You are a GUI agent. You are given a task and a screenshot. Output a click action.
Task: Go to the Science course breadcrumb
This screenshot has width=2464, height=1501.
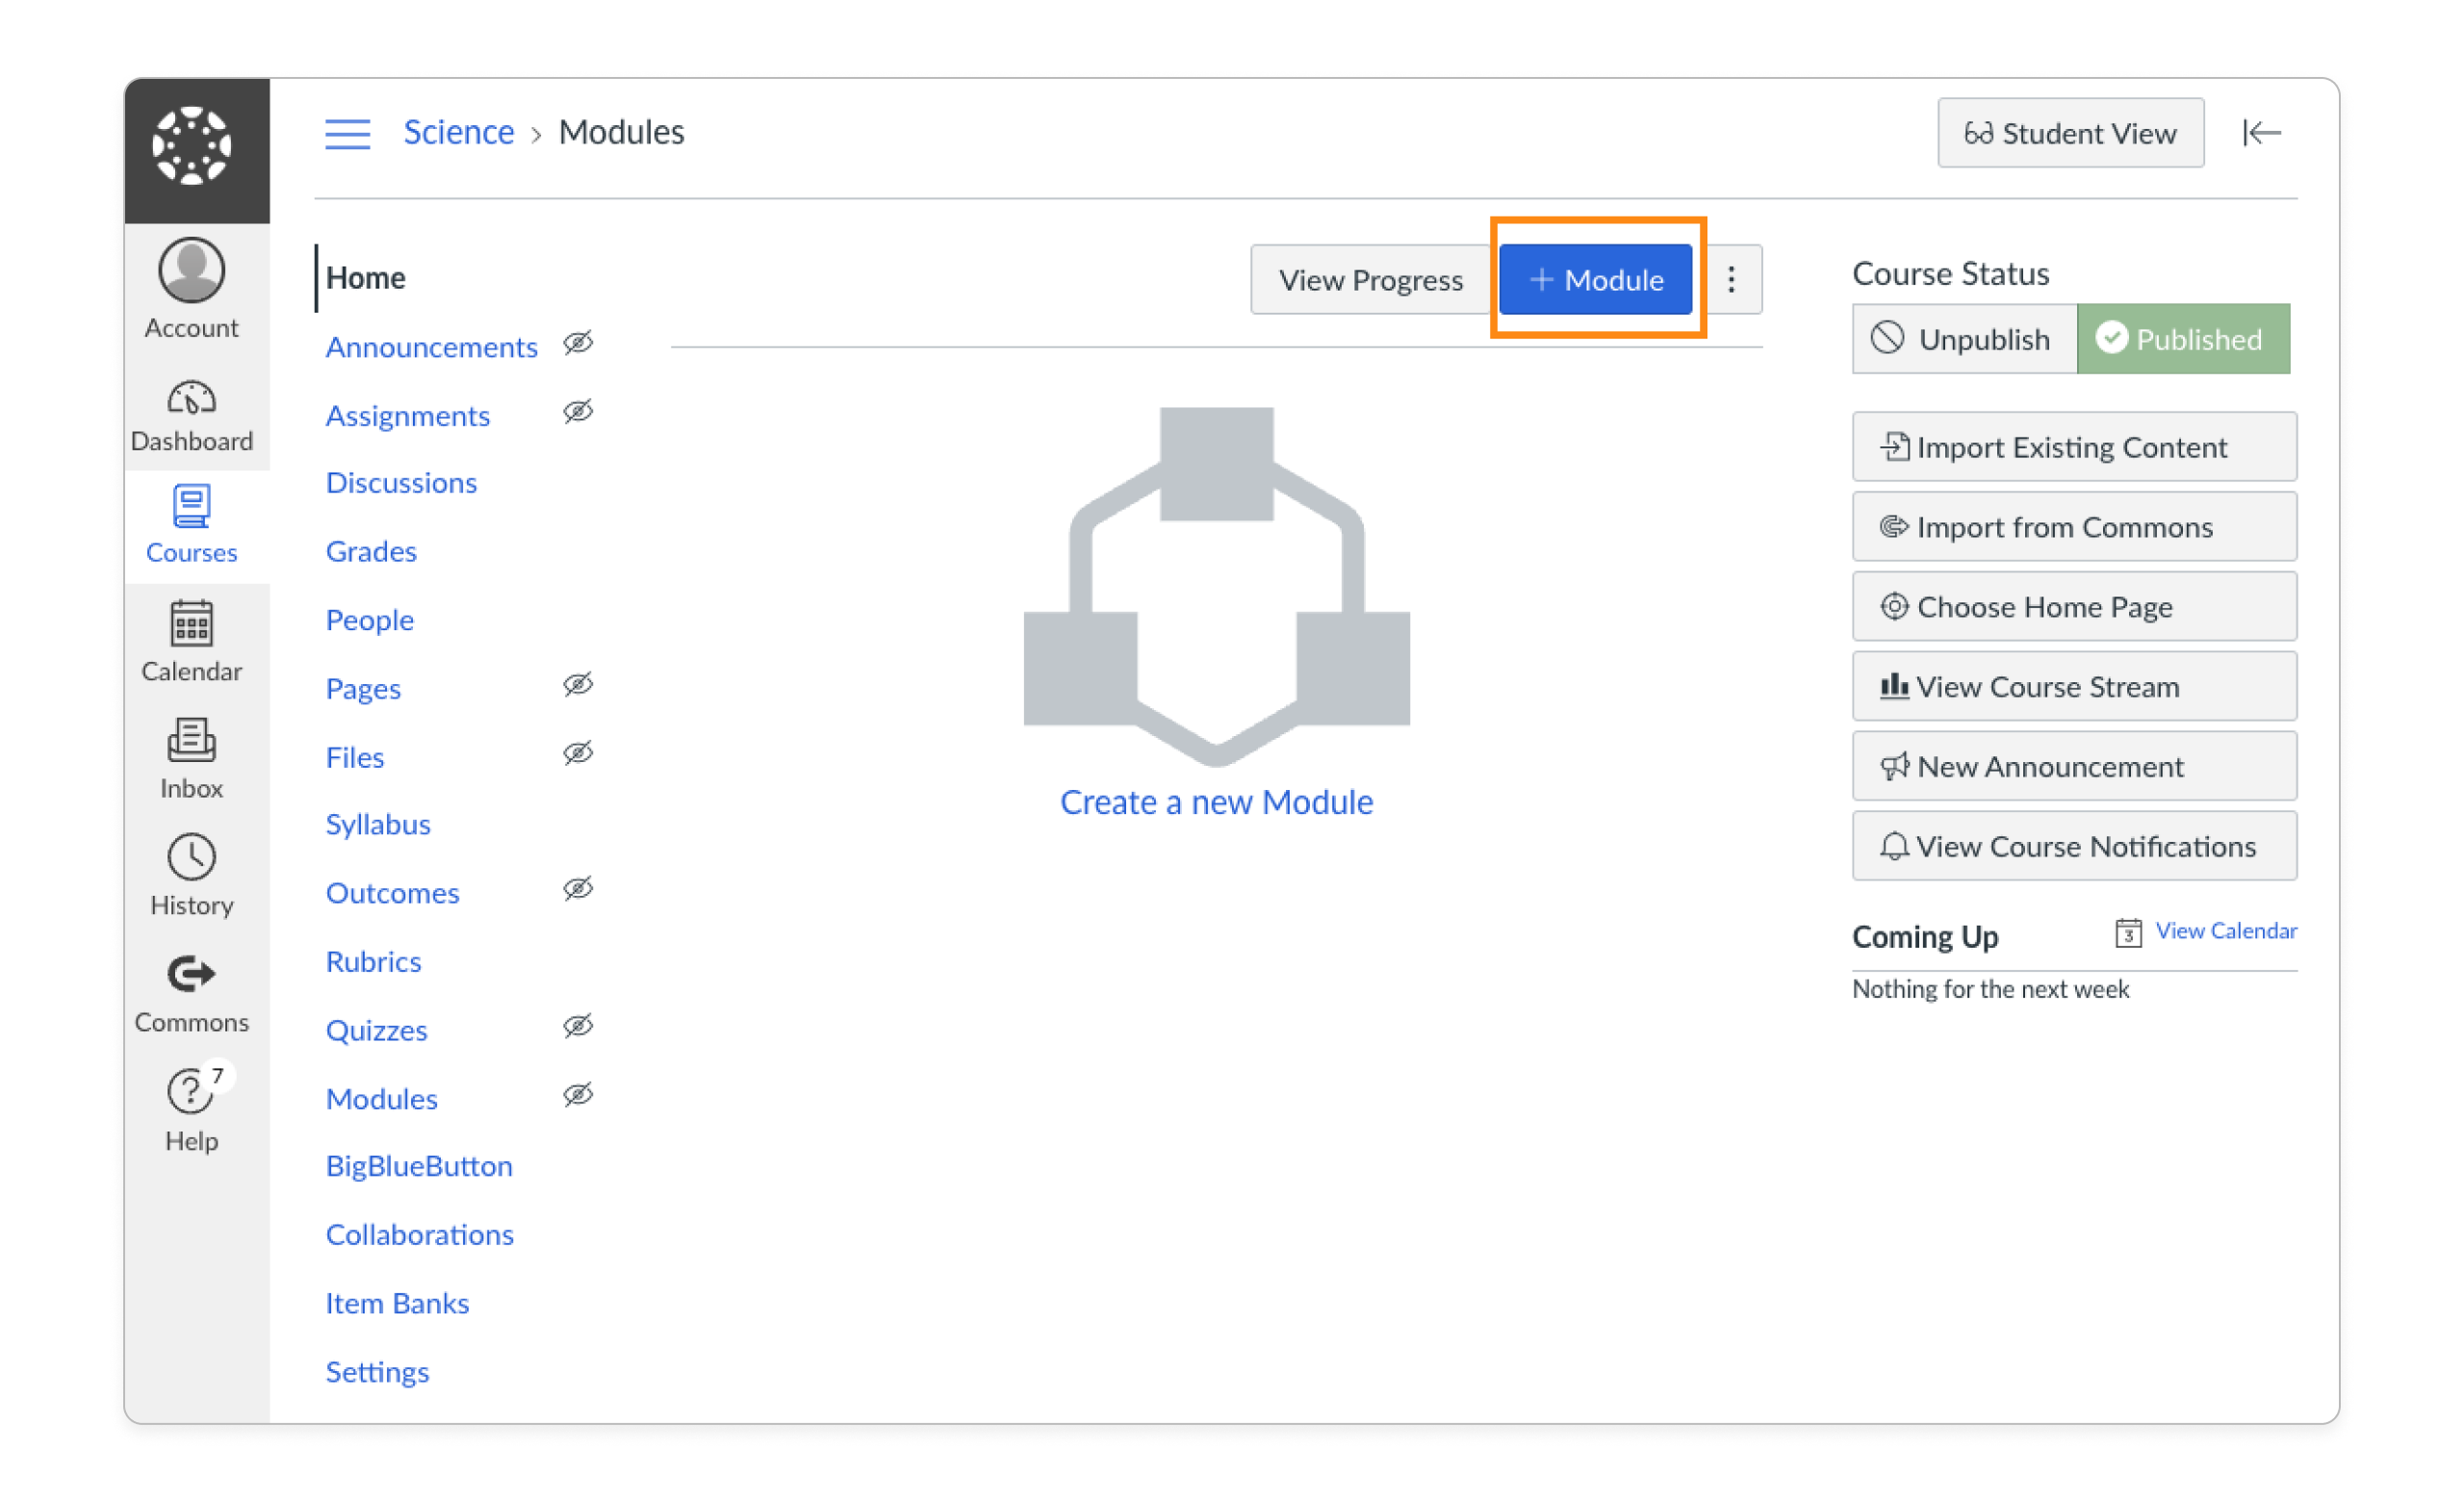coord(458,131)
